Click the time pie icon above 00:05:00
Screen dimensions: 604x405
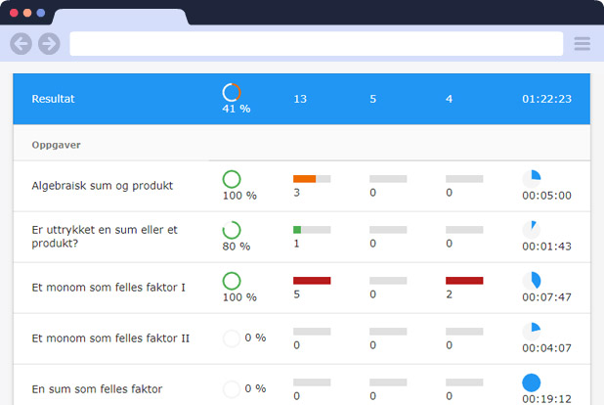[531, 179]
